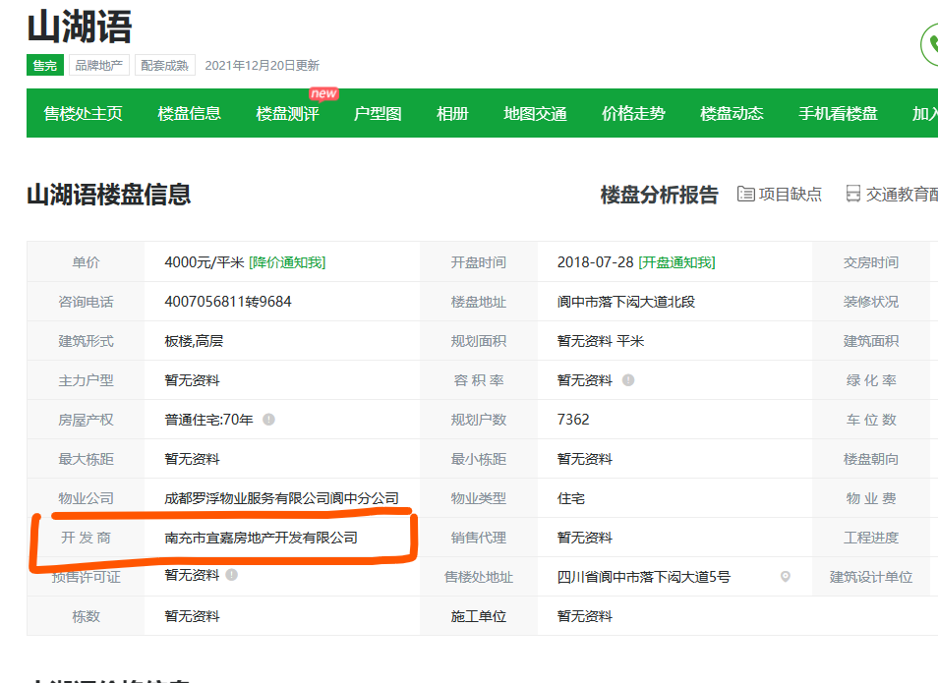This screenshot has width=938, height=683.
Task: Click the 最大栋距 row label
Action: coord(86,459)
